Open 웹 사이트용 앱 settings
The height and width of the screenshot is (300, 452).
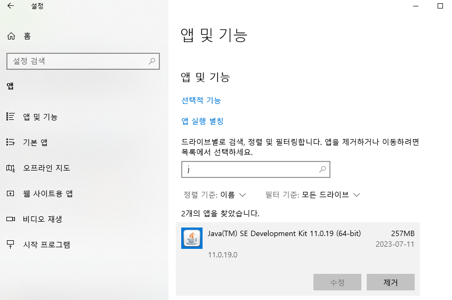pyautogui.click(x=47, y=193)
